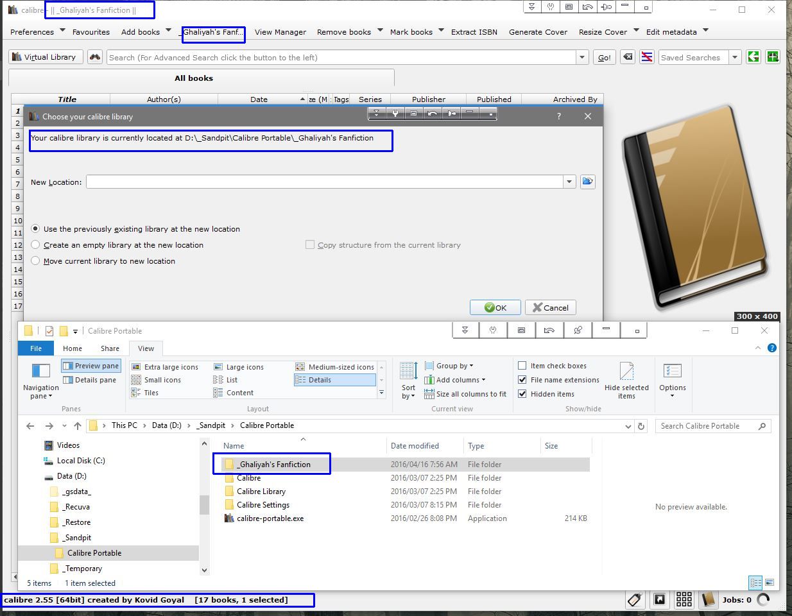Uncheck File name extensions checkbox
Viewport: 792px width, 616px height.
(x=522, y=380)
